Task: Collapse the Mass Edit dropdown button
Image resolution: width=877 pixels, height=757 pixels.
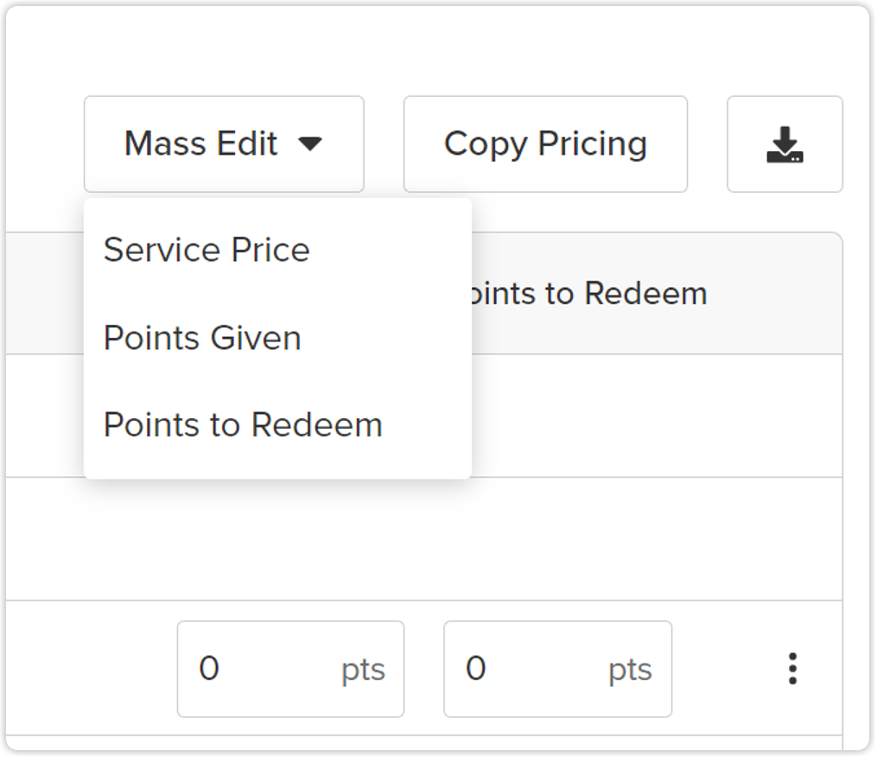Action: pos(224,143)
